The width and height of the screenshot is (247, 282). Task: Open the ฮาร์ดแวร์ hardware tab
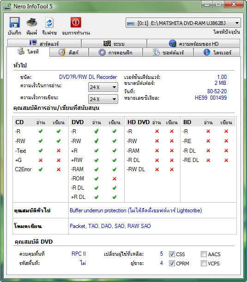tap(44, 43)
